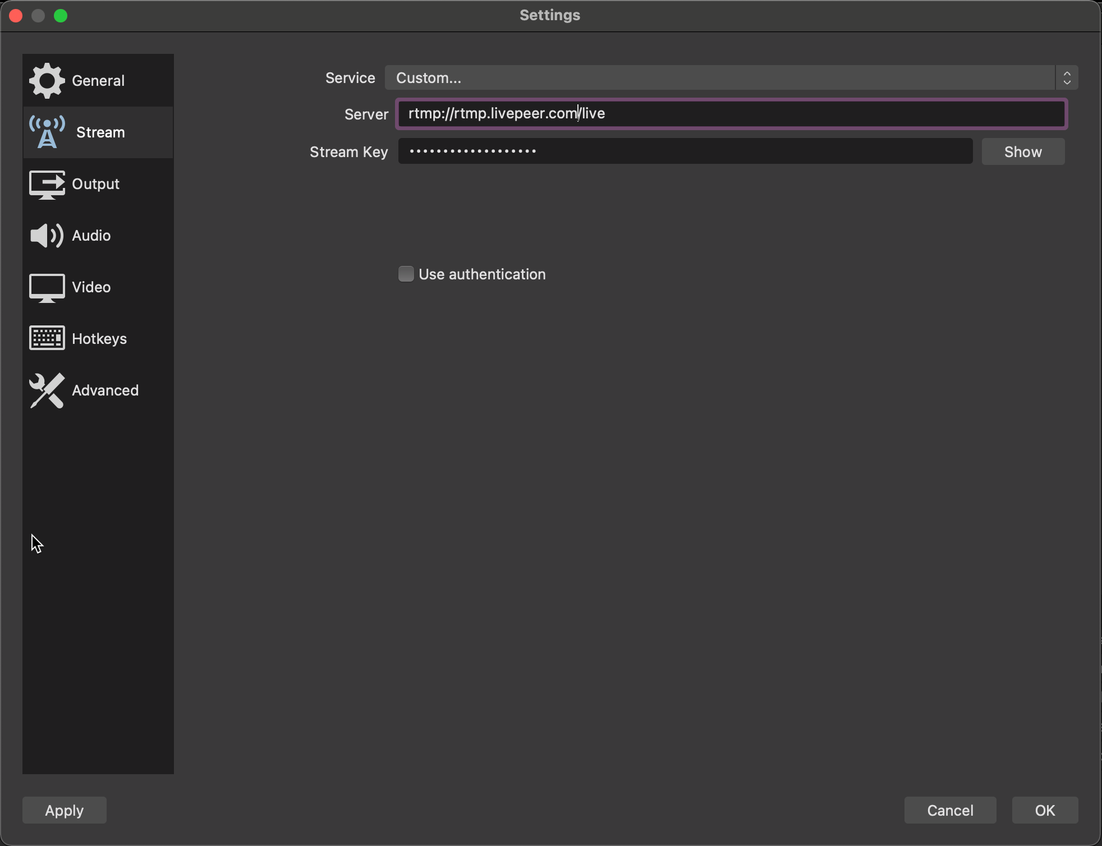The height and width of the screenshot is (846, 1102).
Task: Open the Hotkeys settings section label
Action: point(99,339)
